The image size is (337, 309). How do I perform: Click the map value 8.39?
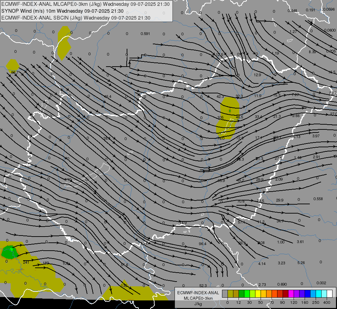coord(313,52)
